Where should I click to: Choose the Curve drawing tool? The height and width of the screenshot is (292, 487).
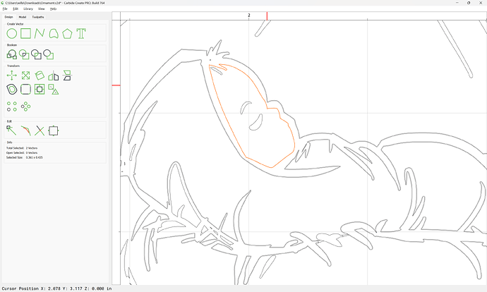[54, 34]
